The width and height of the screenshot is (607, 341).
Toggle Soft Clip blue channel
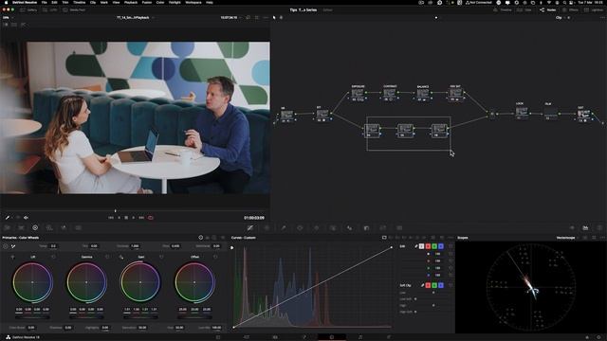coord(441,285)
